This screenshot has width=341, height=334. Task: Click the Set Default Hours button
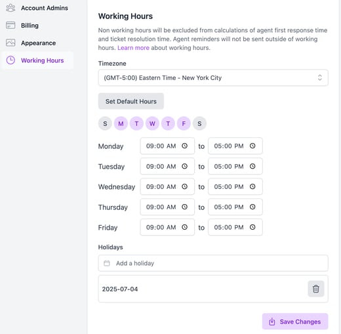pos(131,101)
